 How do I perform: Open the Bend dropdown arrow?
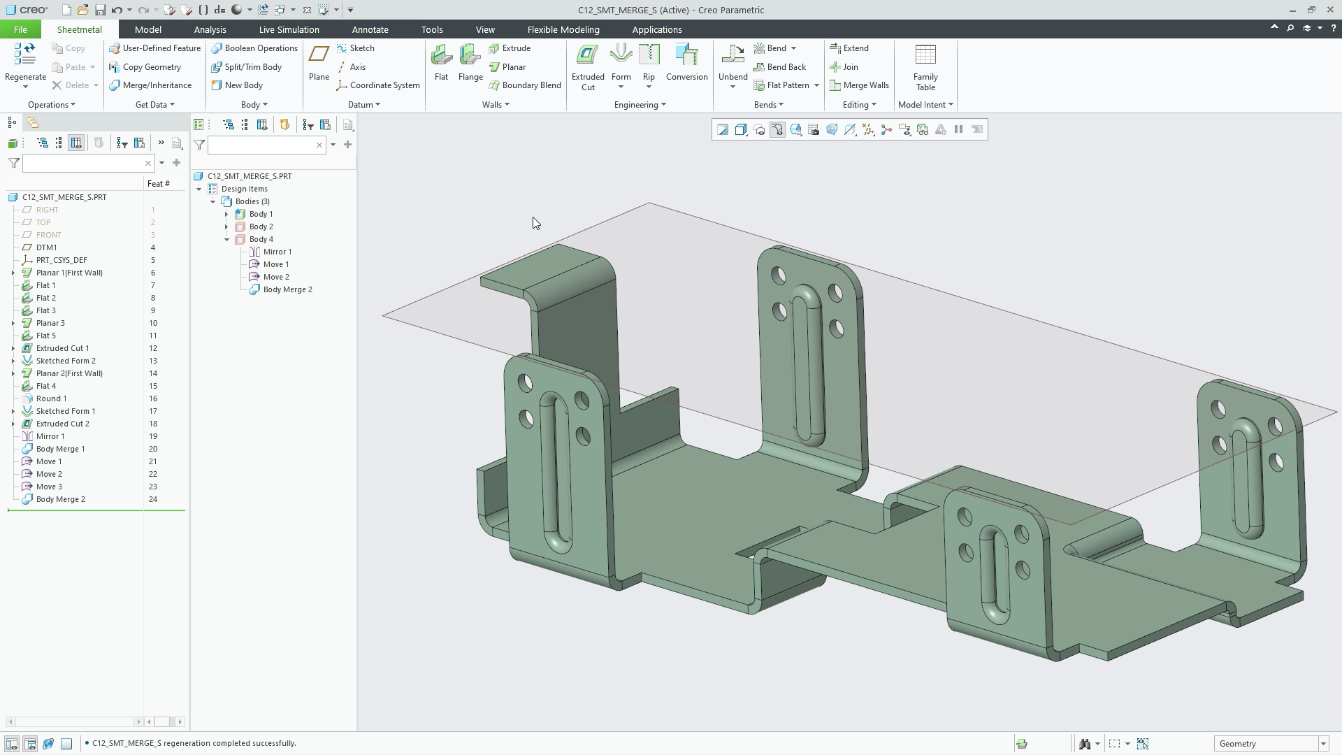[x=793, y=48]
